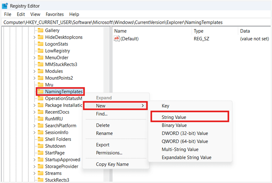Click the registry path address bar
The image size is (272, 183).
coord(136,22)
